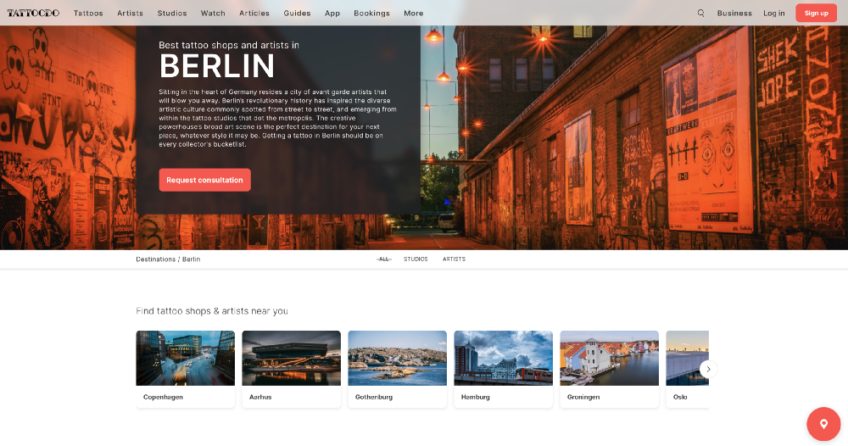
Task: Choose the Hamburg destination card
Action: tap(503, 369)
